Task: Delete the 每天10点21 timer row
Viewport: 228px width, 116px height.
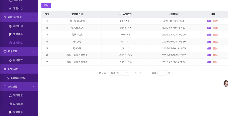Action: point(215,28)
